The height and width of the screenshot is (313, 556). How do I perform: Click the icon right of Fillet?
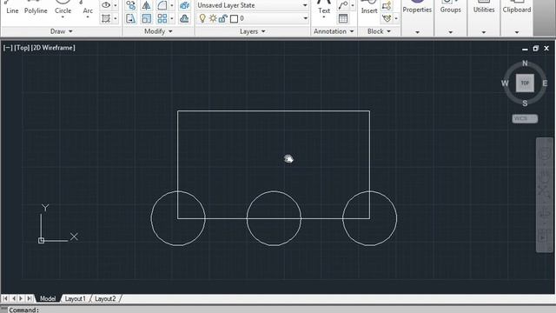pos(184,5)
